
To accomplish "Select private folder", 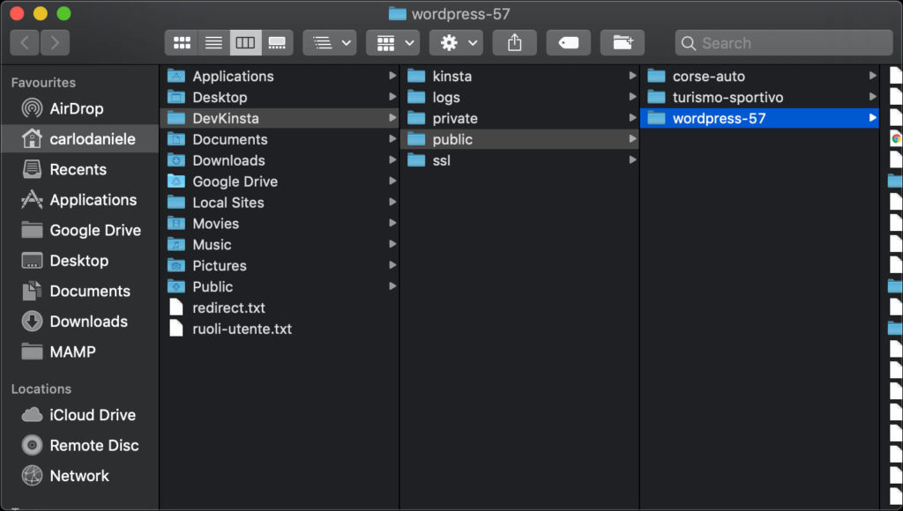I will 519,118.
